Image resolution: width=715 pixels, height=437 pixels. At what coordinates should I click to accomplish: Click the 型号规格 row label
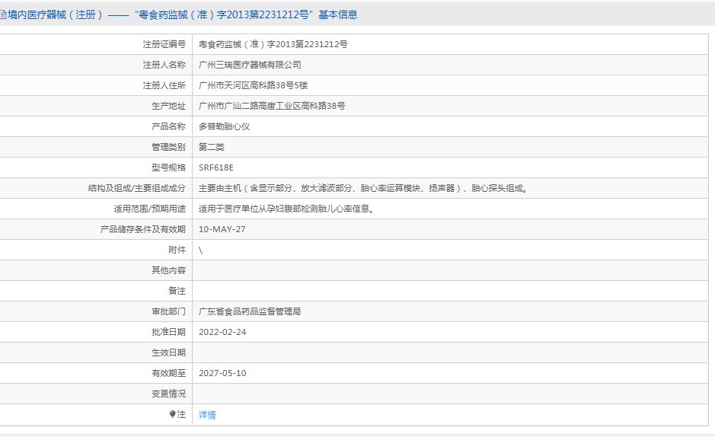169,167
